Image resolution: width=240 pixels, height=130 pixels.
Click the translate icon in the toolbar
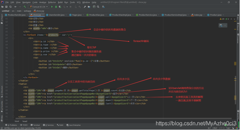(x=103, y=7)
